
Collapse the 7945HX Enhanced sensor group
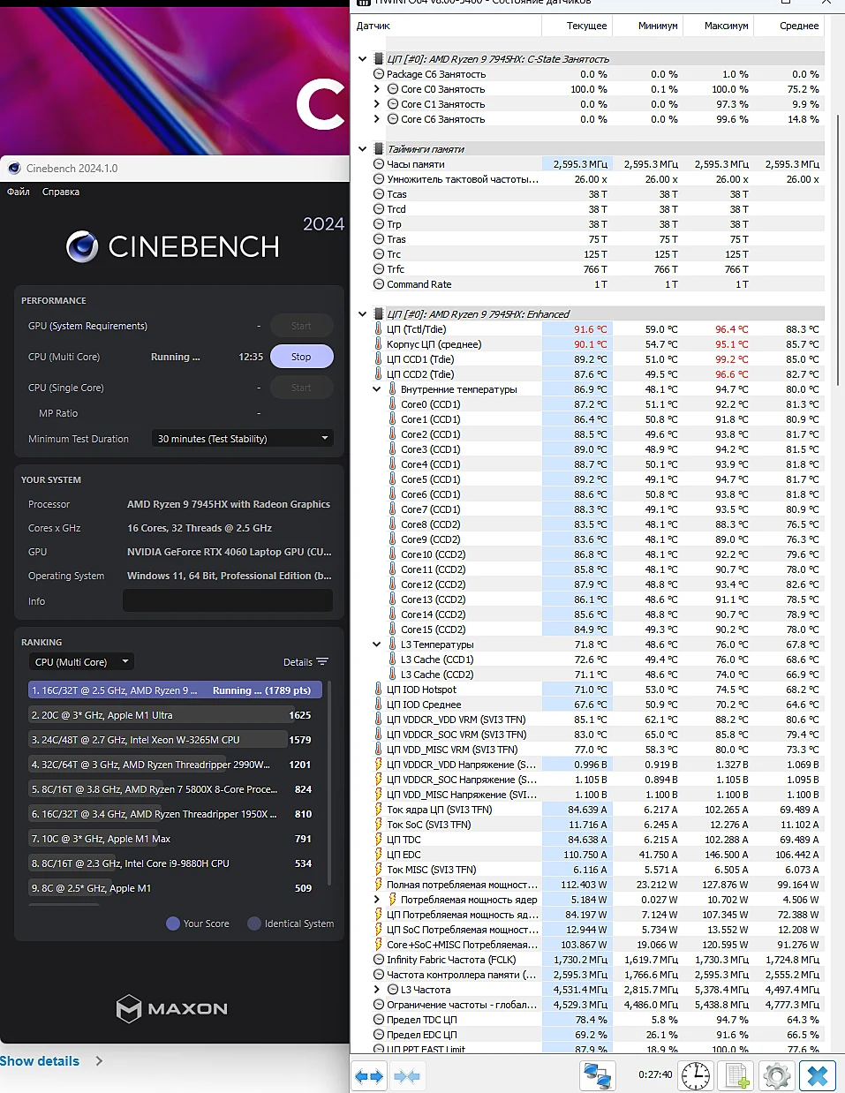pyautogui.click(x=363, y=314)
